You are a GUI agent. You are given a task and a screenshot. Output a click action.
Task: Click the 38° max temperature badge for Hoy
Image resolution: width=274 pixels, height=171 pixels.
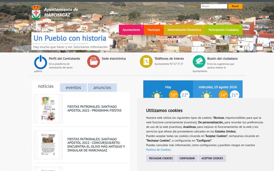174,94
